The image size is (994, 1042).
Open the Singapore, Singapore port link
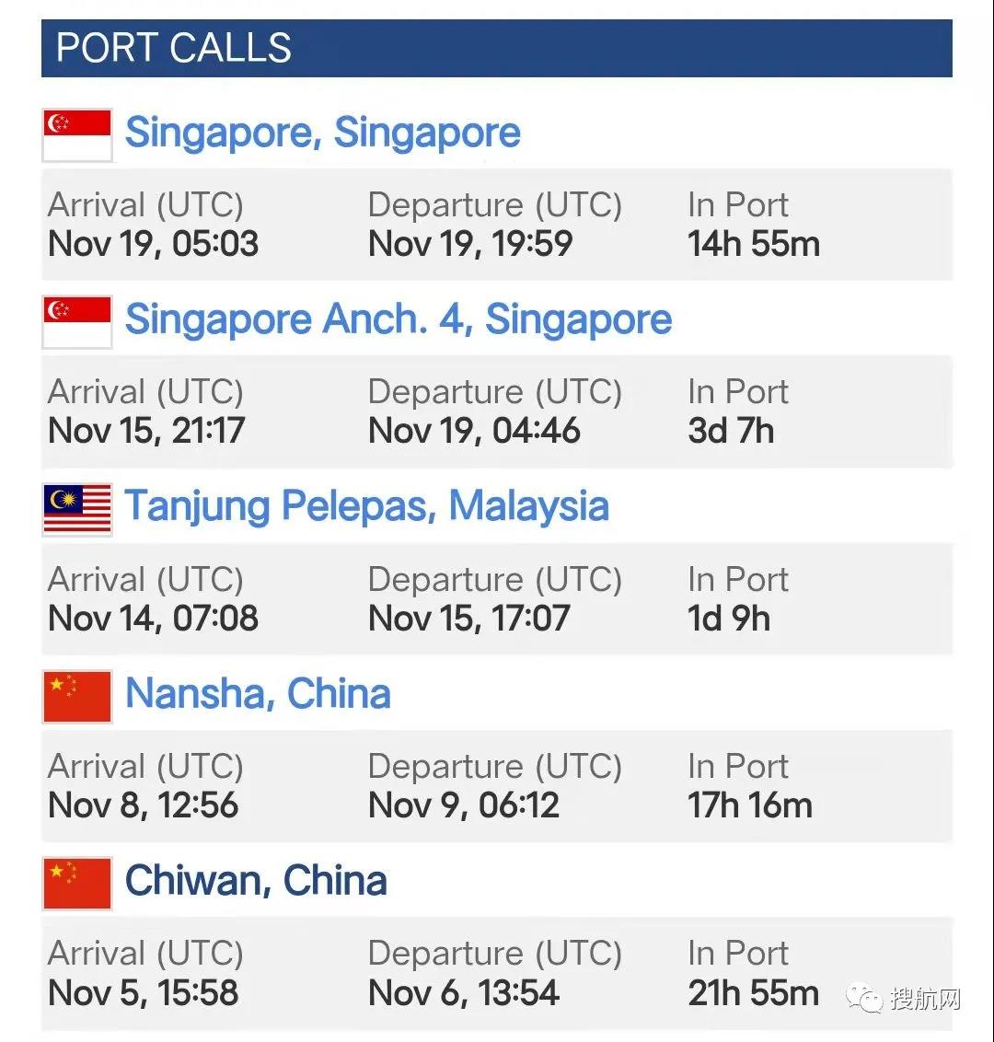[322, 133]
